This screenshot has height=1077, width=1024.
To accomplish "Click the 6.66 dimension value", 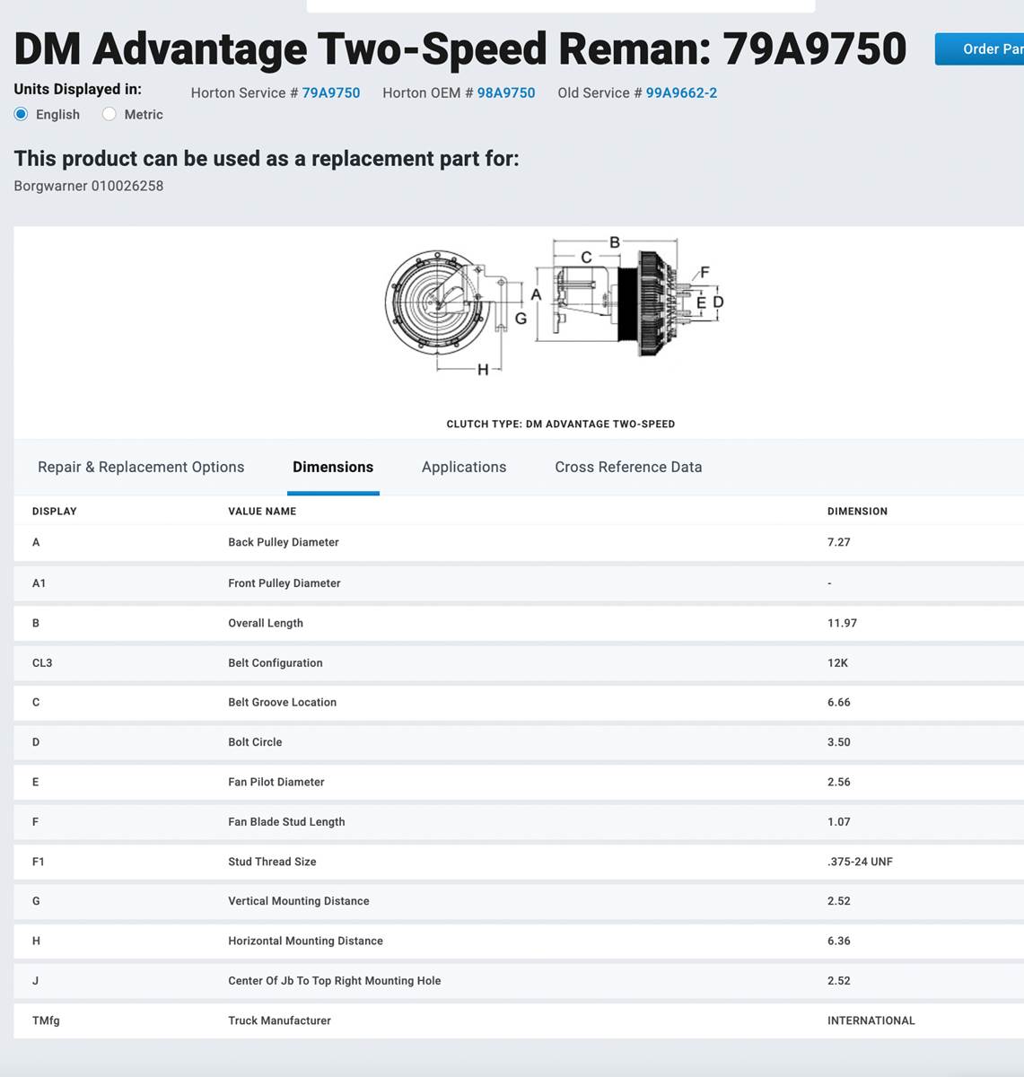I will (x=839, y=703).
